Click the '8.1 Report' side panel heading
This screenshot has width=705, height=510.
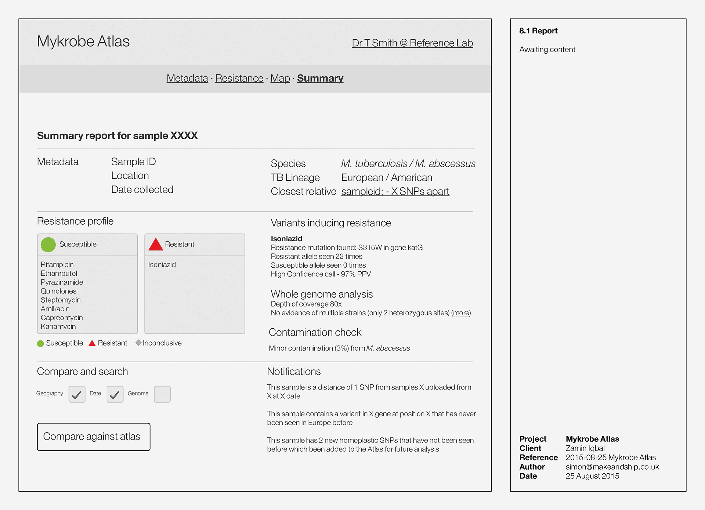(x=538, y=31)
